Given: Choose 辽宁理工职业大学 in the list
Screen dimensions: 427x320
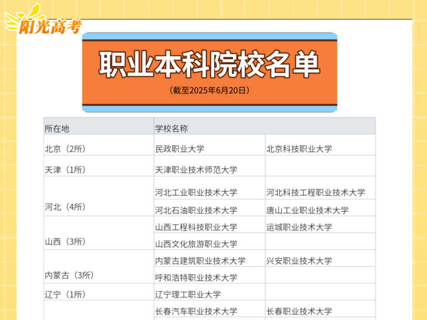Looking at the screenshot, I should pyautogui.click(x=188, y=295).
